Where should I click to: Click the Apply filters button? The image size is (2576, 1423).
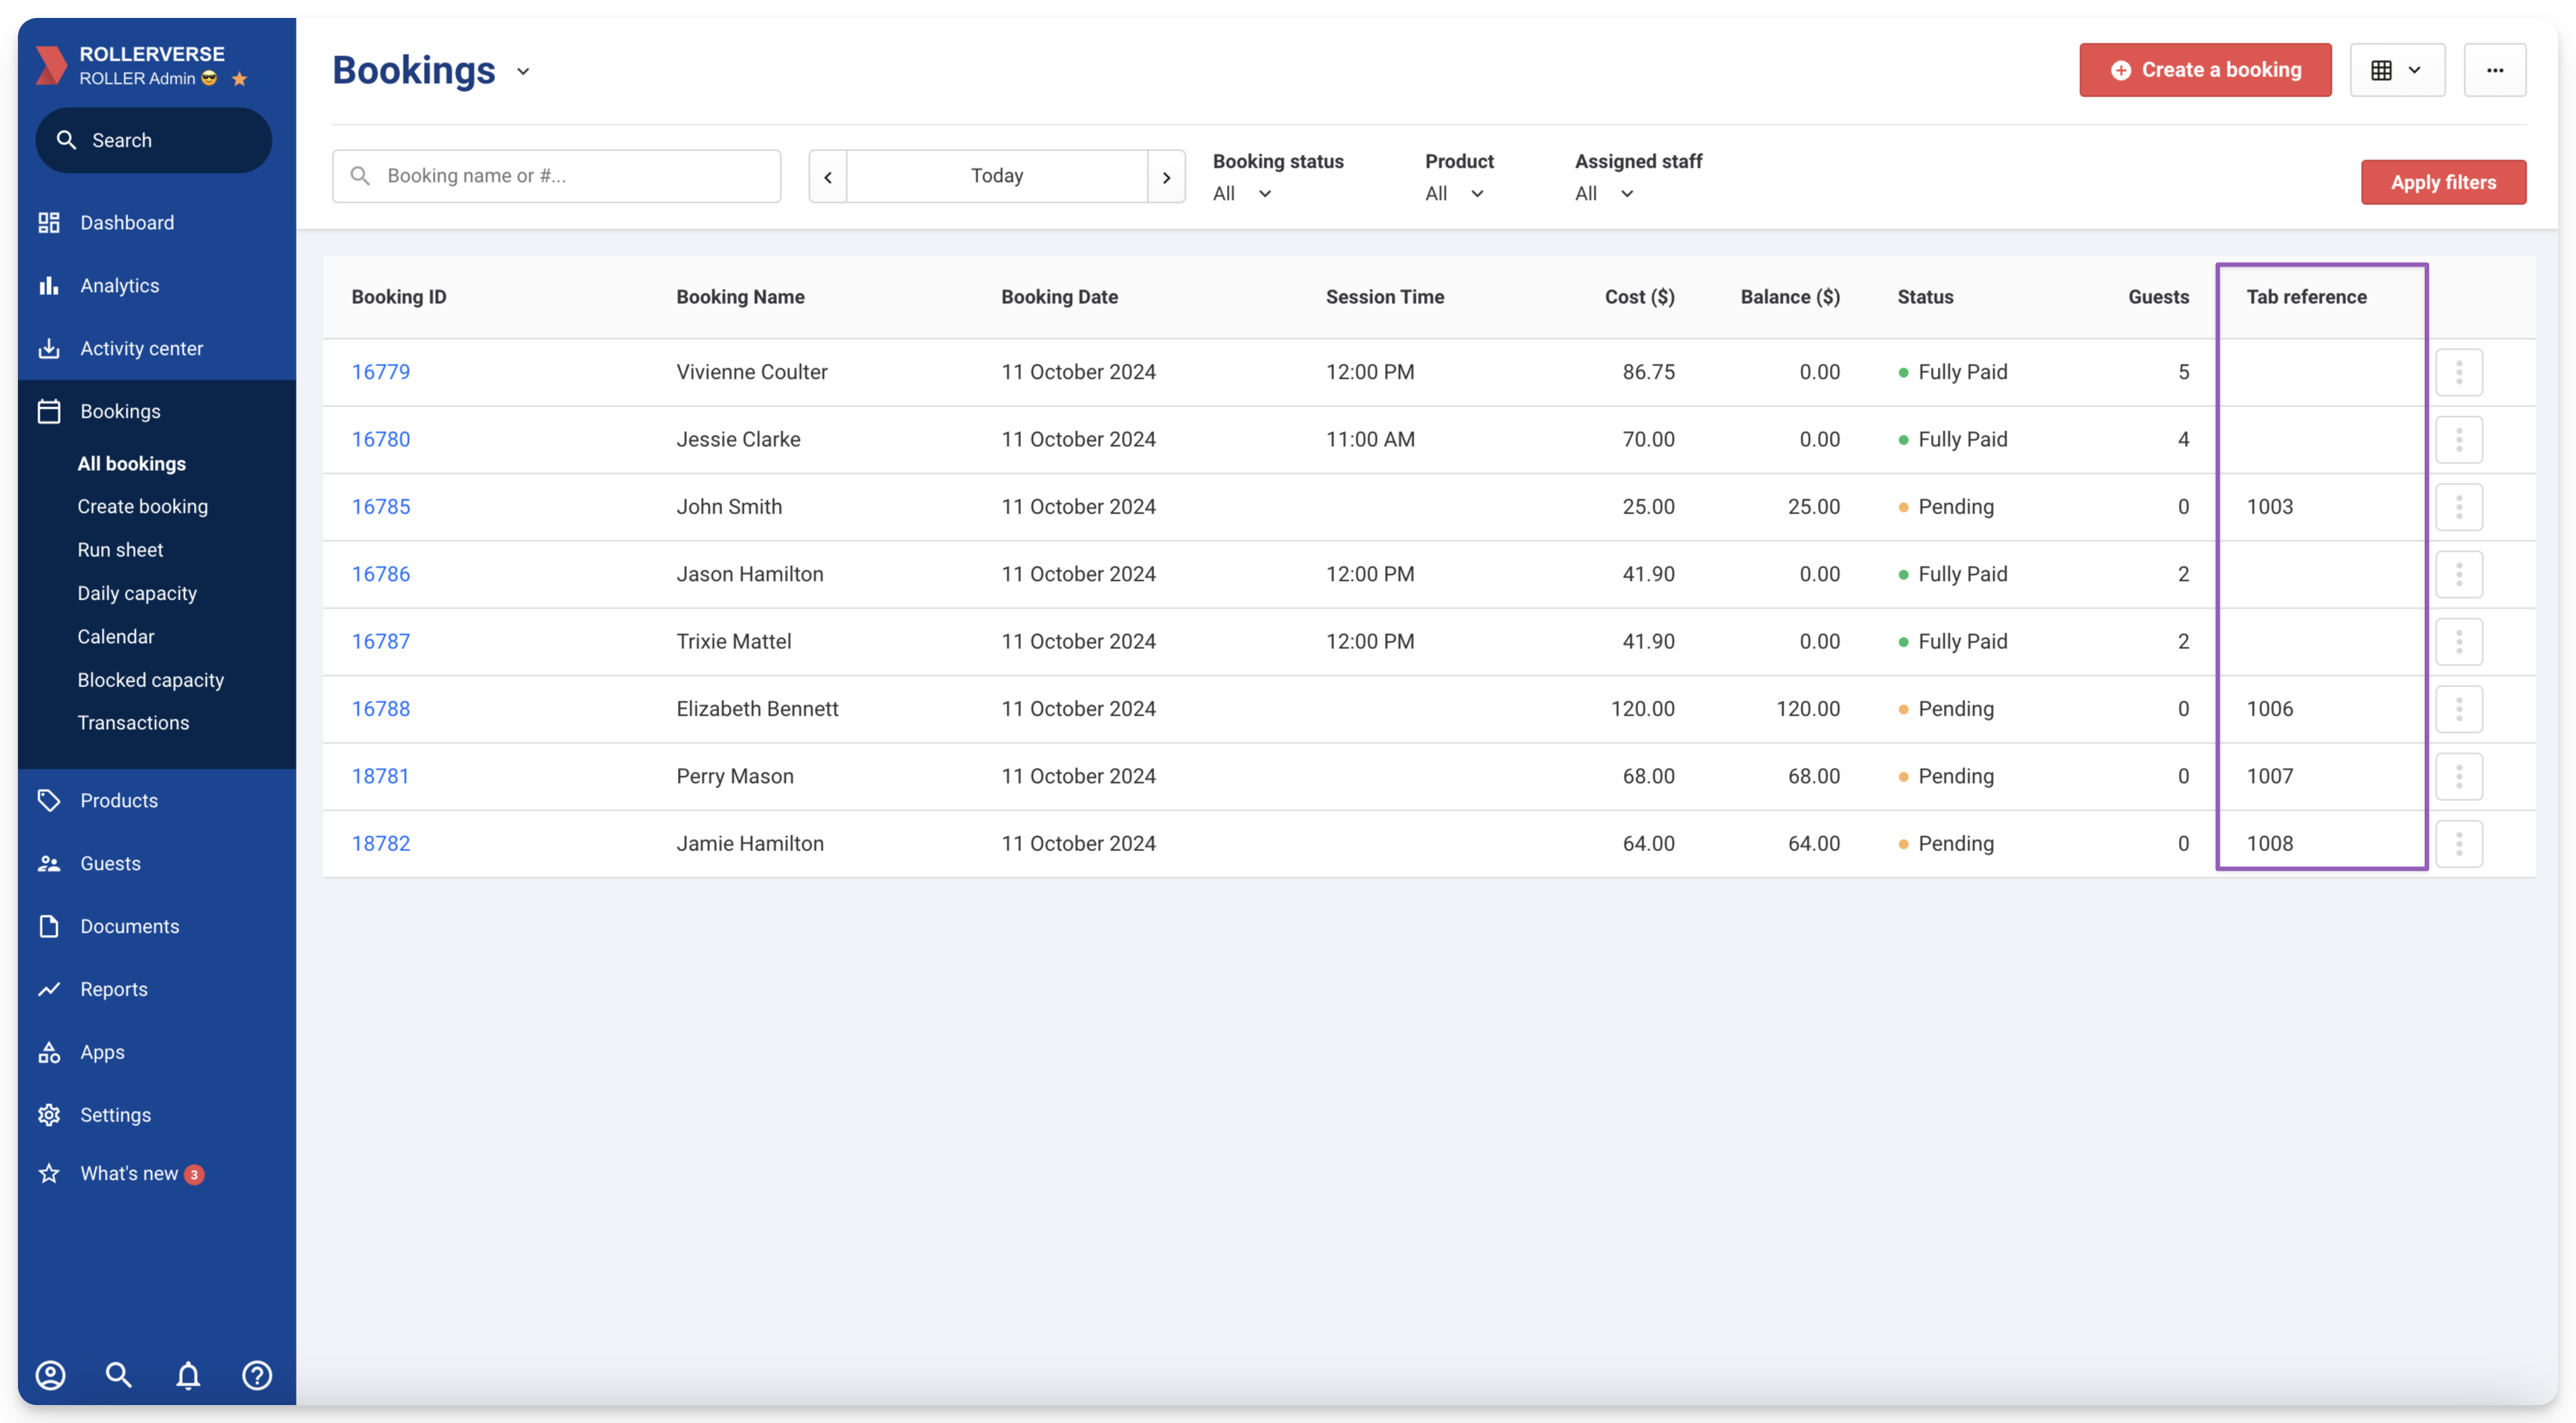[x=2443, y=183]
